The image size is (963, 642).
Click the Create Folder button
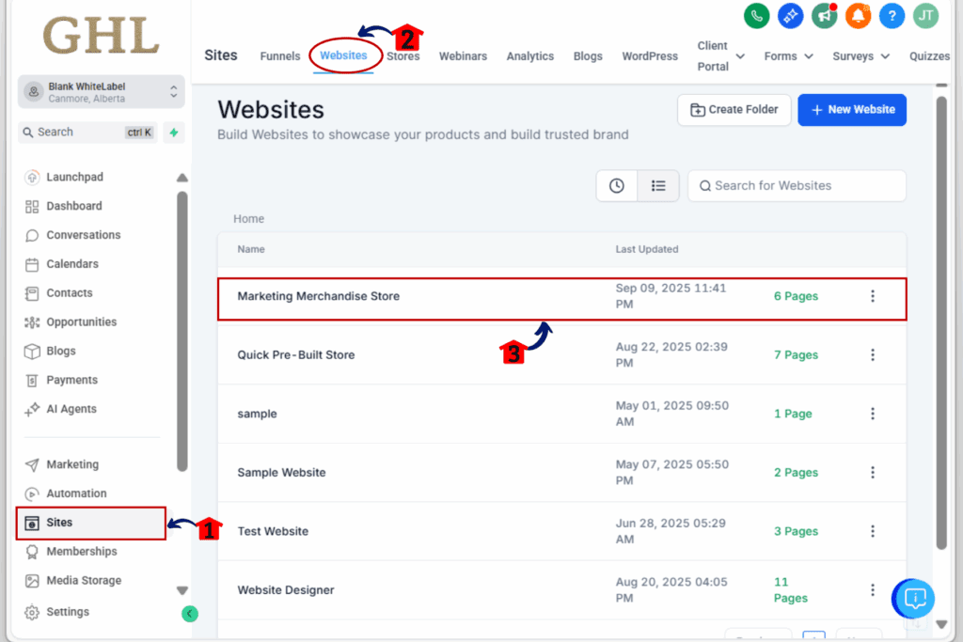coord(734,110)
